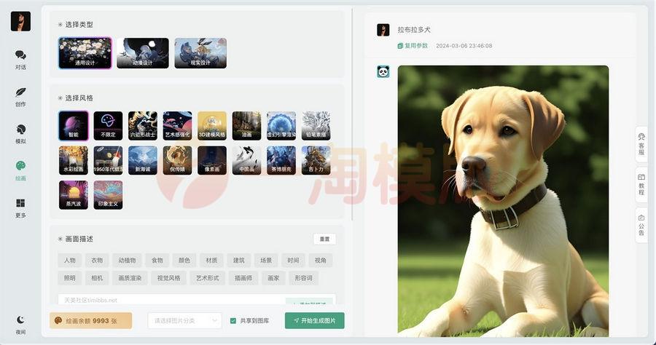The height and width of the screenshot is (345, 656).
Task: Expand the 视觉风格 description tag
Action: tap(169, 277)
